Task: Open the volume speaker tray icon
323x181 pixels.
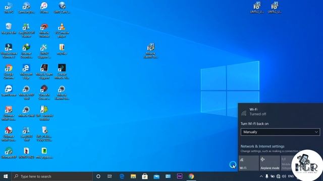Action: (284, 176)
